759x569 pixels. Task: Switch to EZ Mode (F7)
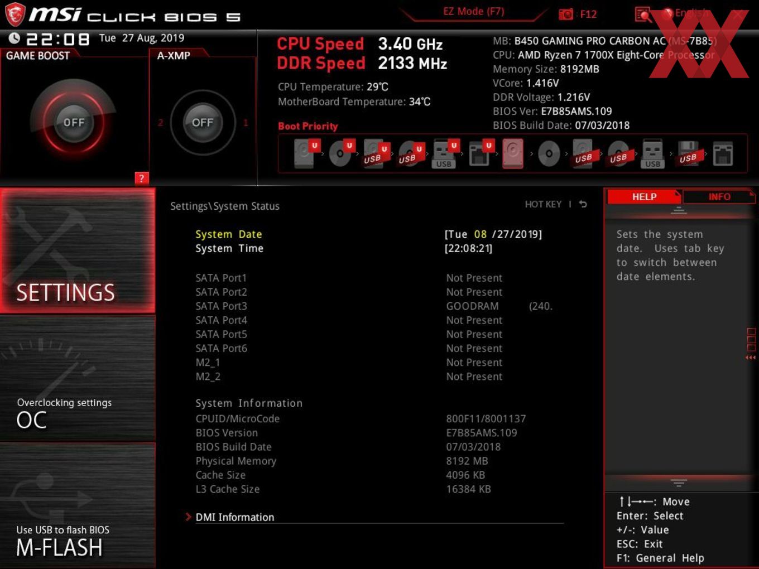pos(473,12)
